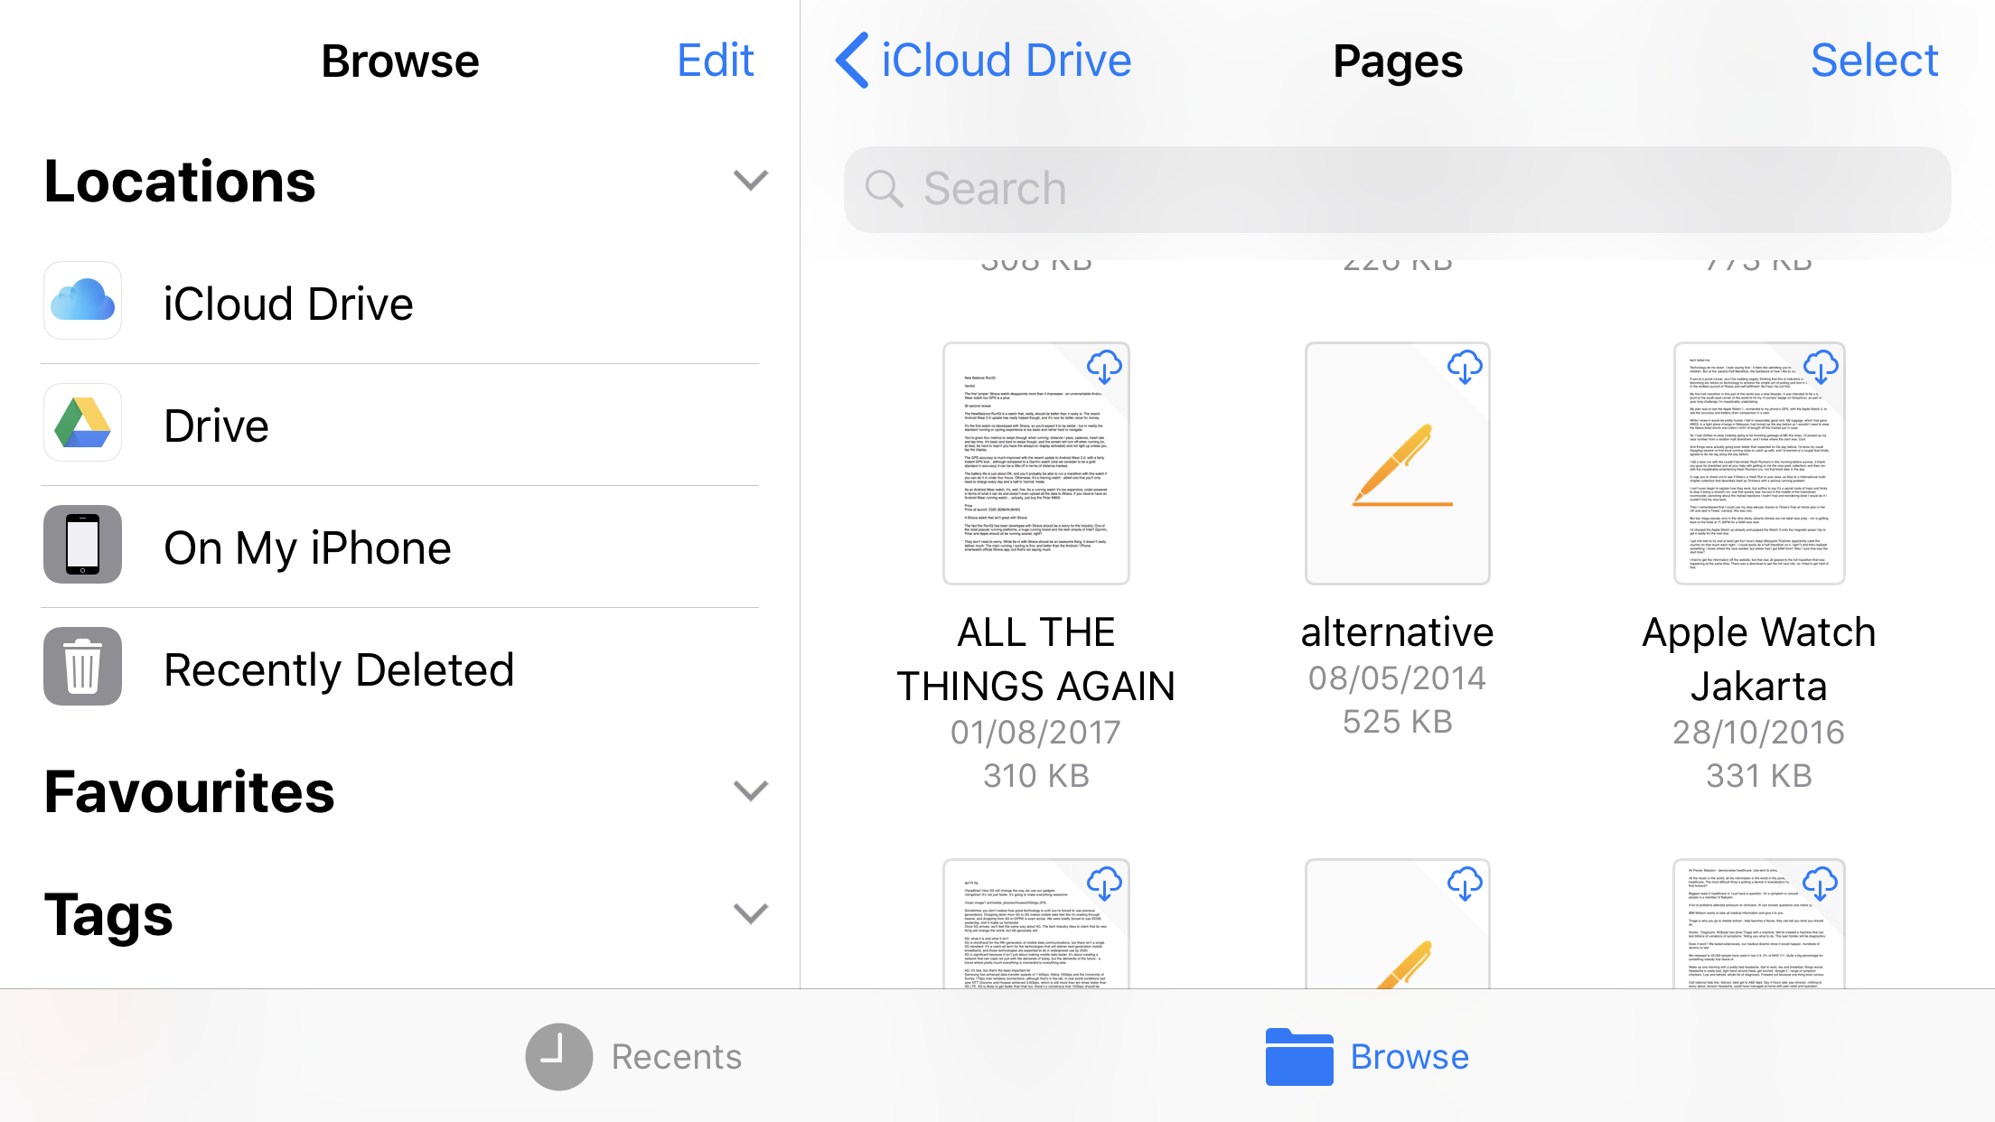Image resolution: width=1995 pixels, height=1122 pixels.
Task: Tap the Select button
Action: click(x=1874, y=61)
